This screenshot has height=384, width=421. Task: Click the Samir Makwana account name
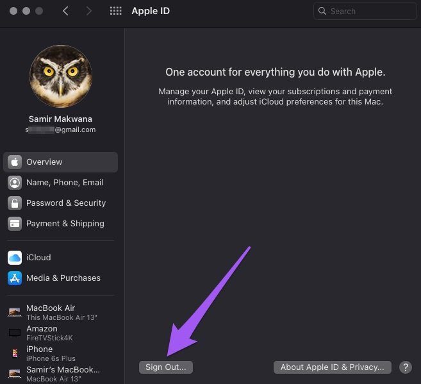(60, 119)
